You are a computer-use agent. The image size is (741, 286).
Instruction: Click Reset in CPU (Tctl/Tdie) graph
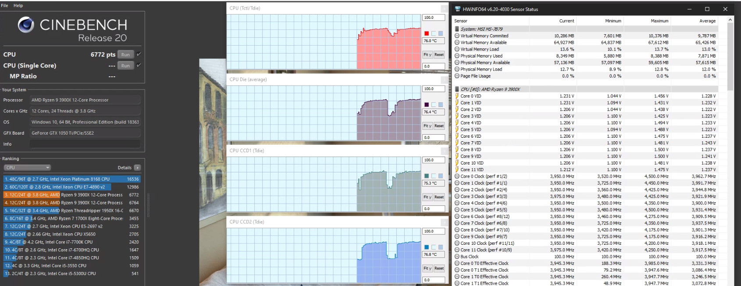tap(439, 55)
